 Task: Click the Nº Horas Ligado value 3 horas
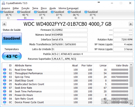pyautogui.click(x=123, y=49)
